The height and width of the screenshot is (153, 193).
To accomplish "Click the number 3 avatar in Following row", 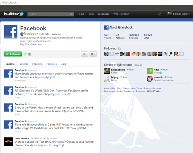I will [x=171, y=54].
